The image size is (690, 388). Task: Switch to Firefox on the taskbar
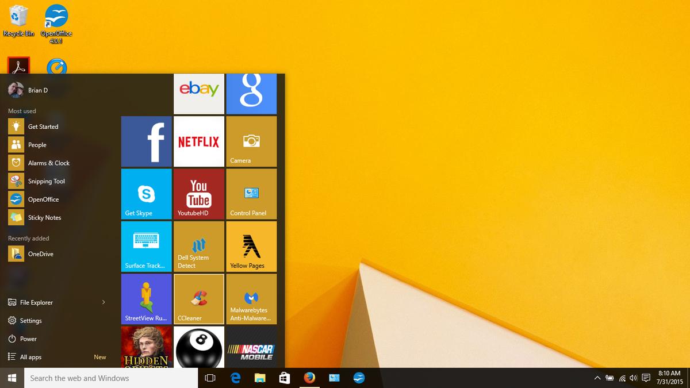click(309, 378)
